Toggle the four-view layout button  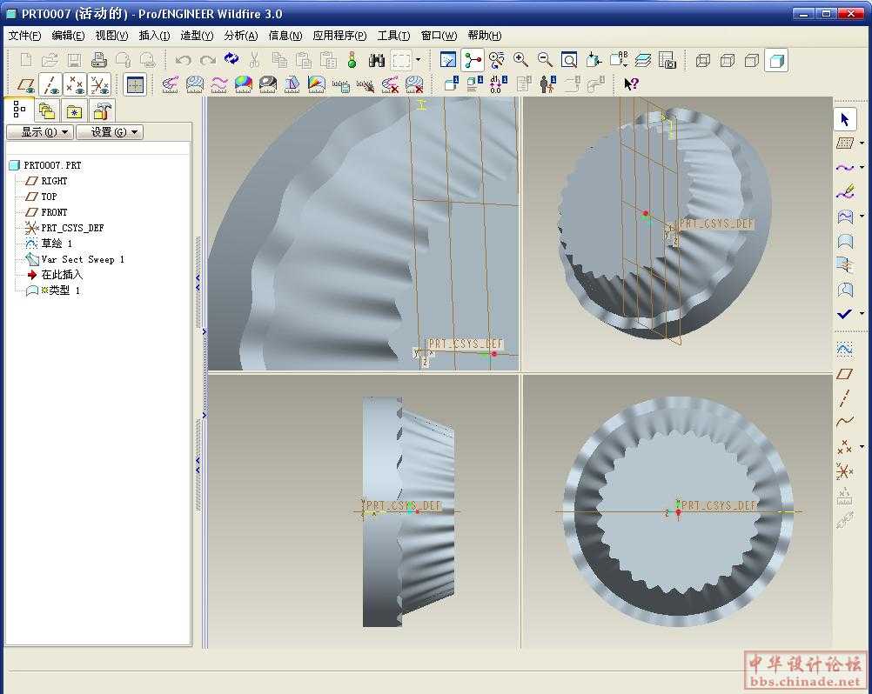(x=135, y=84)
